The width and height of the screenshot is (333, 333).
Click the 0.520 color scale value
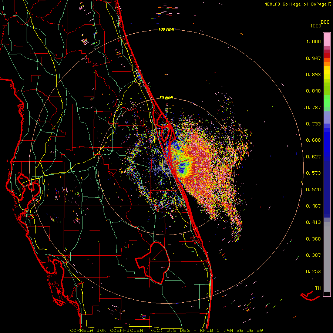click(x=313, y=190)
